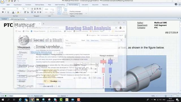Image resolution: width=181 pixels, height=102 pixels.
Task: Open the Resources ribbon tab
Action: tap(105, 5)
